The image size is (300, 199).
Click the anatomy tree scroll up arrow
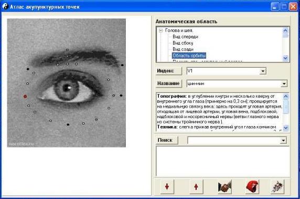[285, 30]
